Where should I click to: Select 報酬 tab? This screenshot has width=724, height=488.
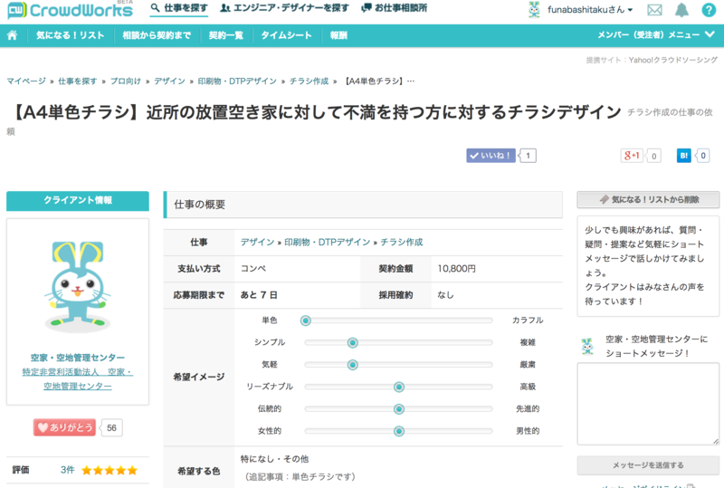(338, 35)
